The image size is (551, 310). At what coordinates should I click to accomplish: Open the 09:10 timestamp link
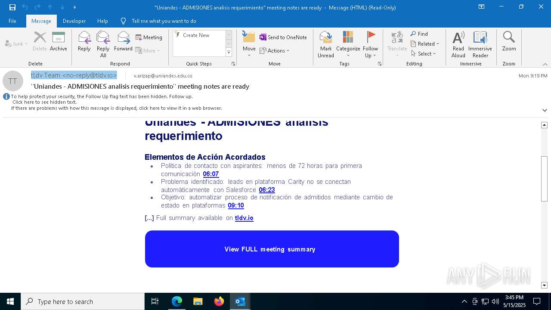point(236,205)
